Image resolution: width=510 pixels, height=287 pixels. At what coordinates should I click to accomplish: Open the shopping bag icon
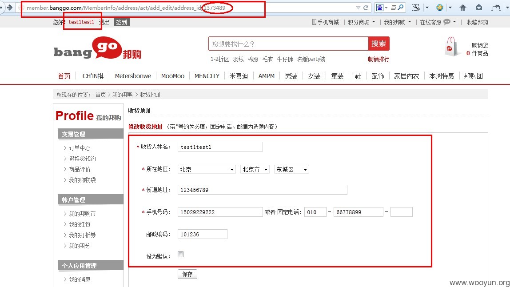pos(451,47)
